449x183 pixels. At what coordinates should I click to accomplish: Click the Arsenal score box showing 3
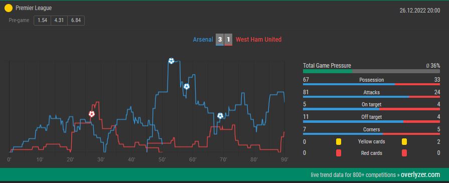(x=220, y=40)
